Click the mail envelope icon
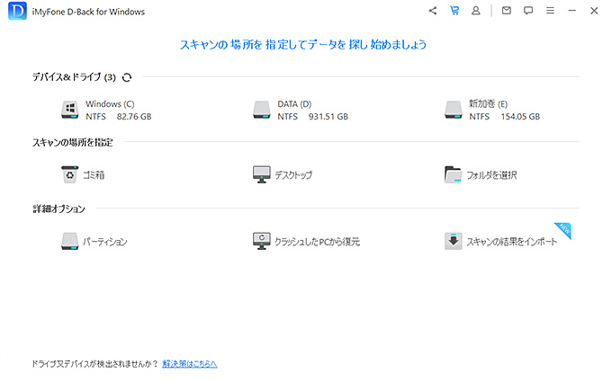The height and width of the screenshot is (382, 612). pos(507,11)
